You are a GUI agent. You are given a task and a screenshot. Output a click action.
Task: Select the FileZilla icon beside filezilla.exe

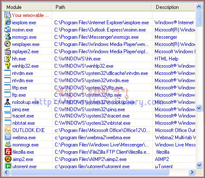tap(8, 152)
